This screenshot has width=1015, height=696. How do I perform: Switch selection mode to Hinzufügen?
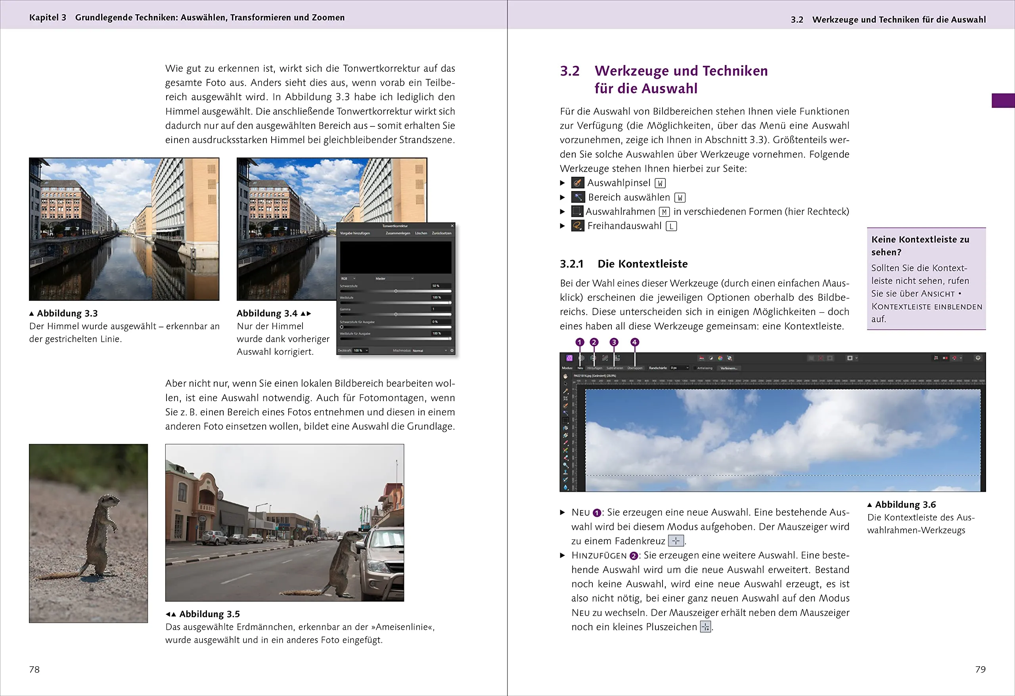pos(595,369)
